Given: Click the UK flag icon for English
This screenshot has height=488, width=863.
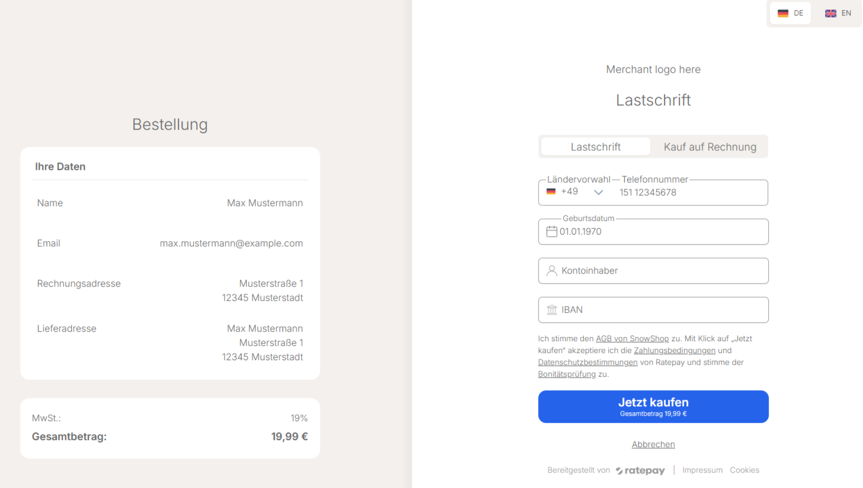Looking at the screenshot, I should pos(830,13).
